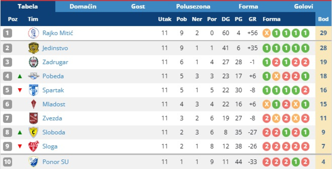Open the Golovi tab

[x=303, y=6]
